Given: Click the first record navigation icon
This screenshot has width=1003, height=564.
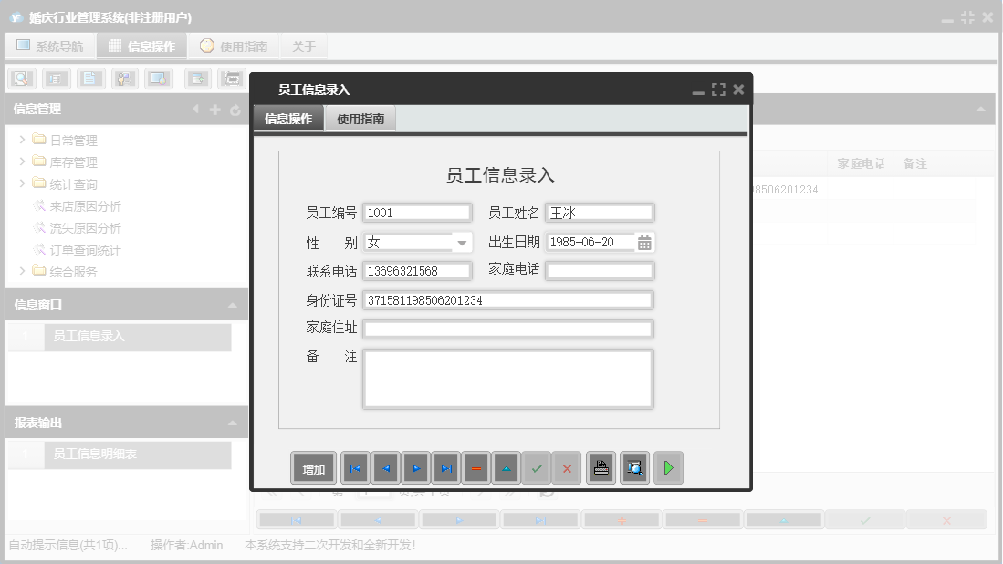Looking at the screenshot, I should click(x=355, y=467).
